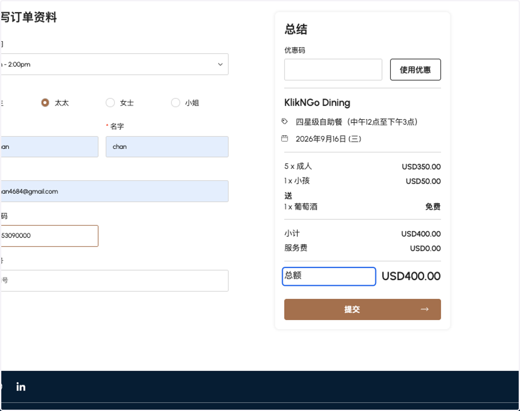Click the 优惠码 promo code input field
Screen dimensions: 520x411
pyautogui.click(x=333, y=70)
